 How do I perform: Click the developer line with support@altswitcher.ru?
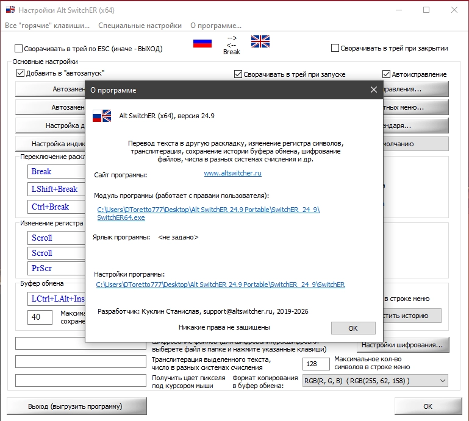point(203,312)
